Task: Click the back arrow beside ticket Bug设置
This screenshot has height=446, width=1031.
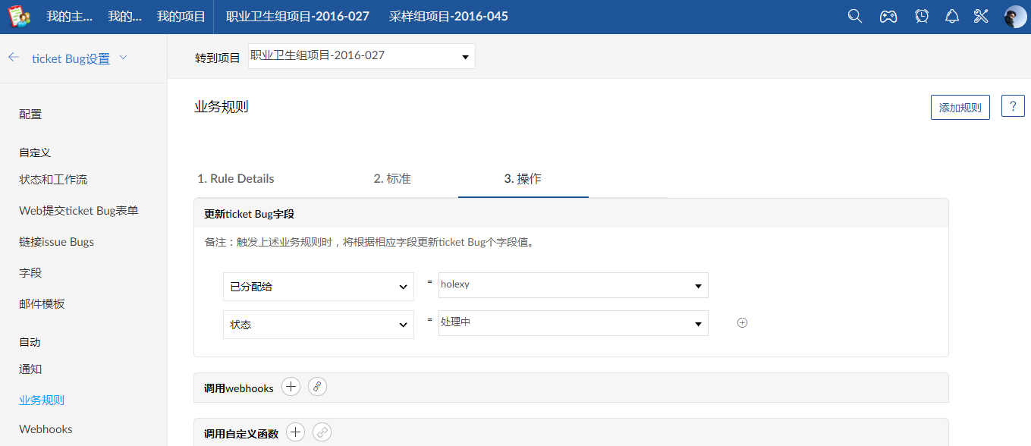Action: [x=14, y=58]
